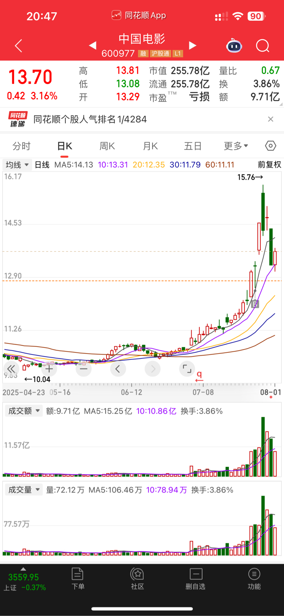Zoom out chart with minus button
284x616 pixels.
[84, 369]
